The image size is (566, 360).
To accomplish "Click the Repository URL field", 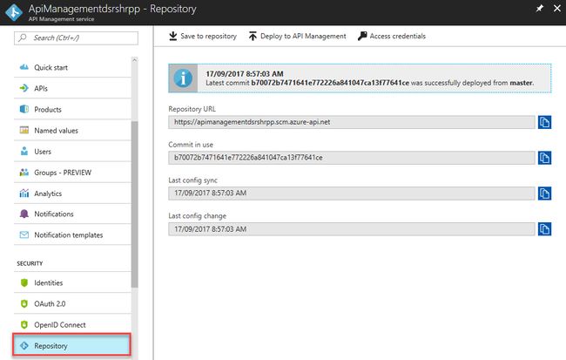I will click(352, 122).
